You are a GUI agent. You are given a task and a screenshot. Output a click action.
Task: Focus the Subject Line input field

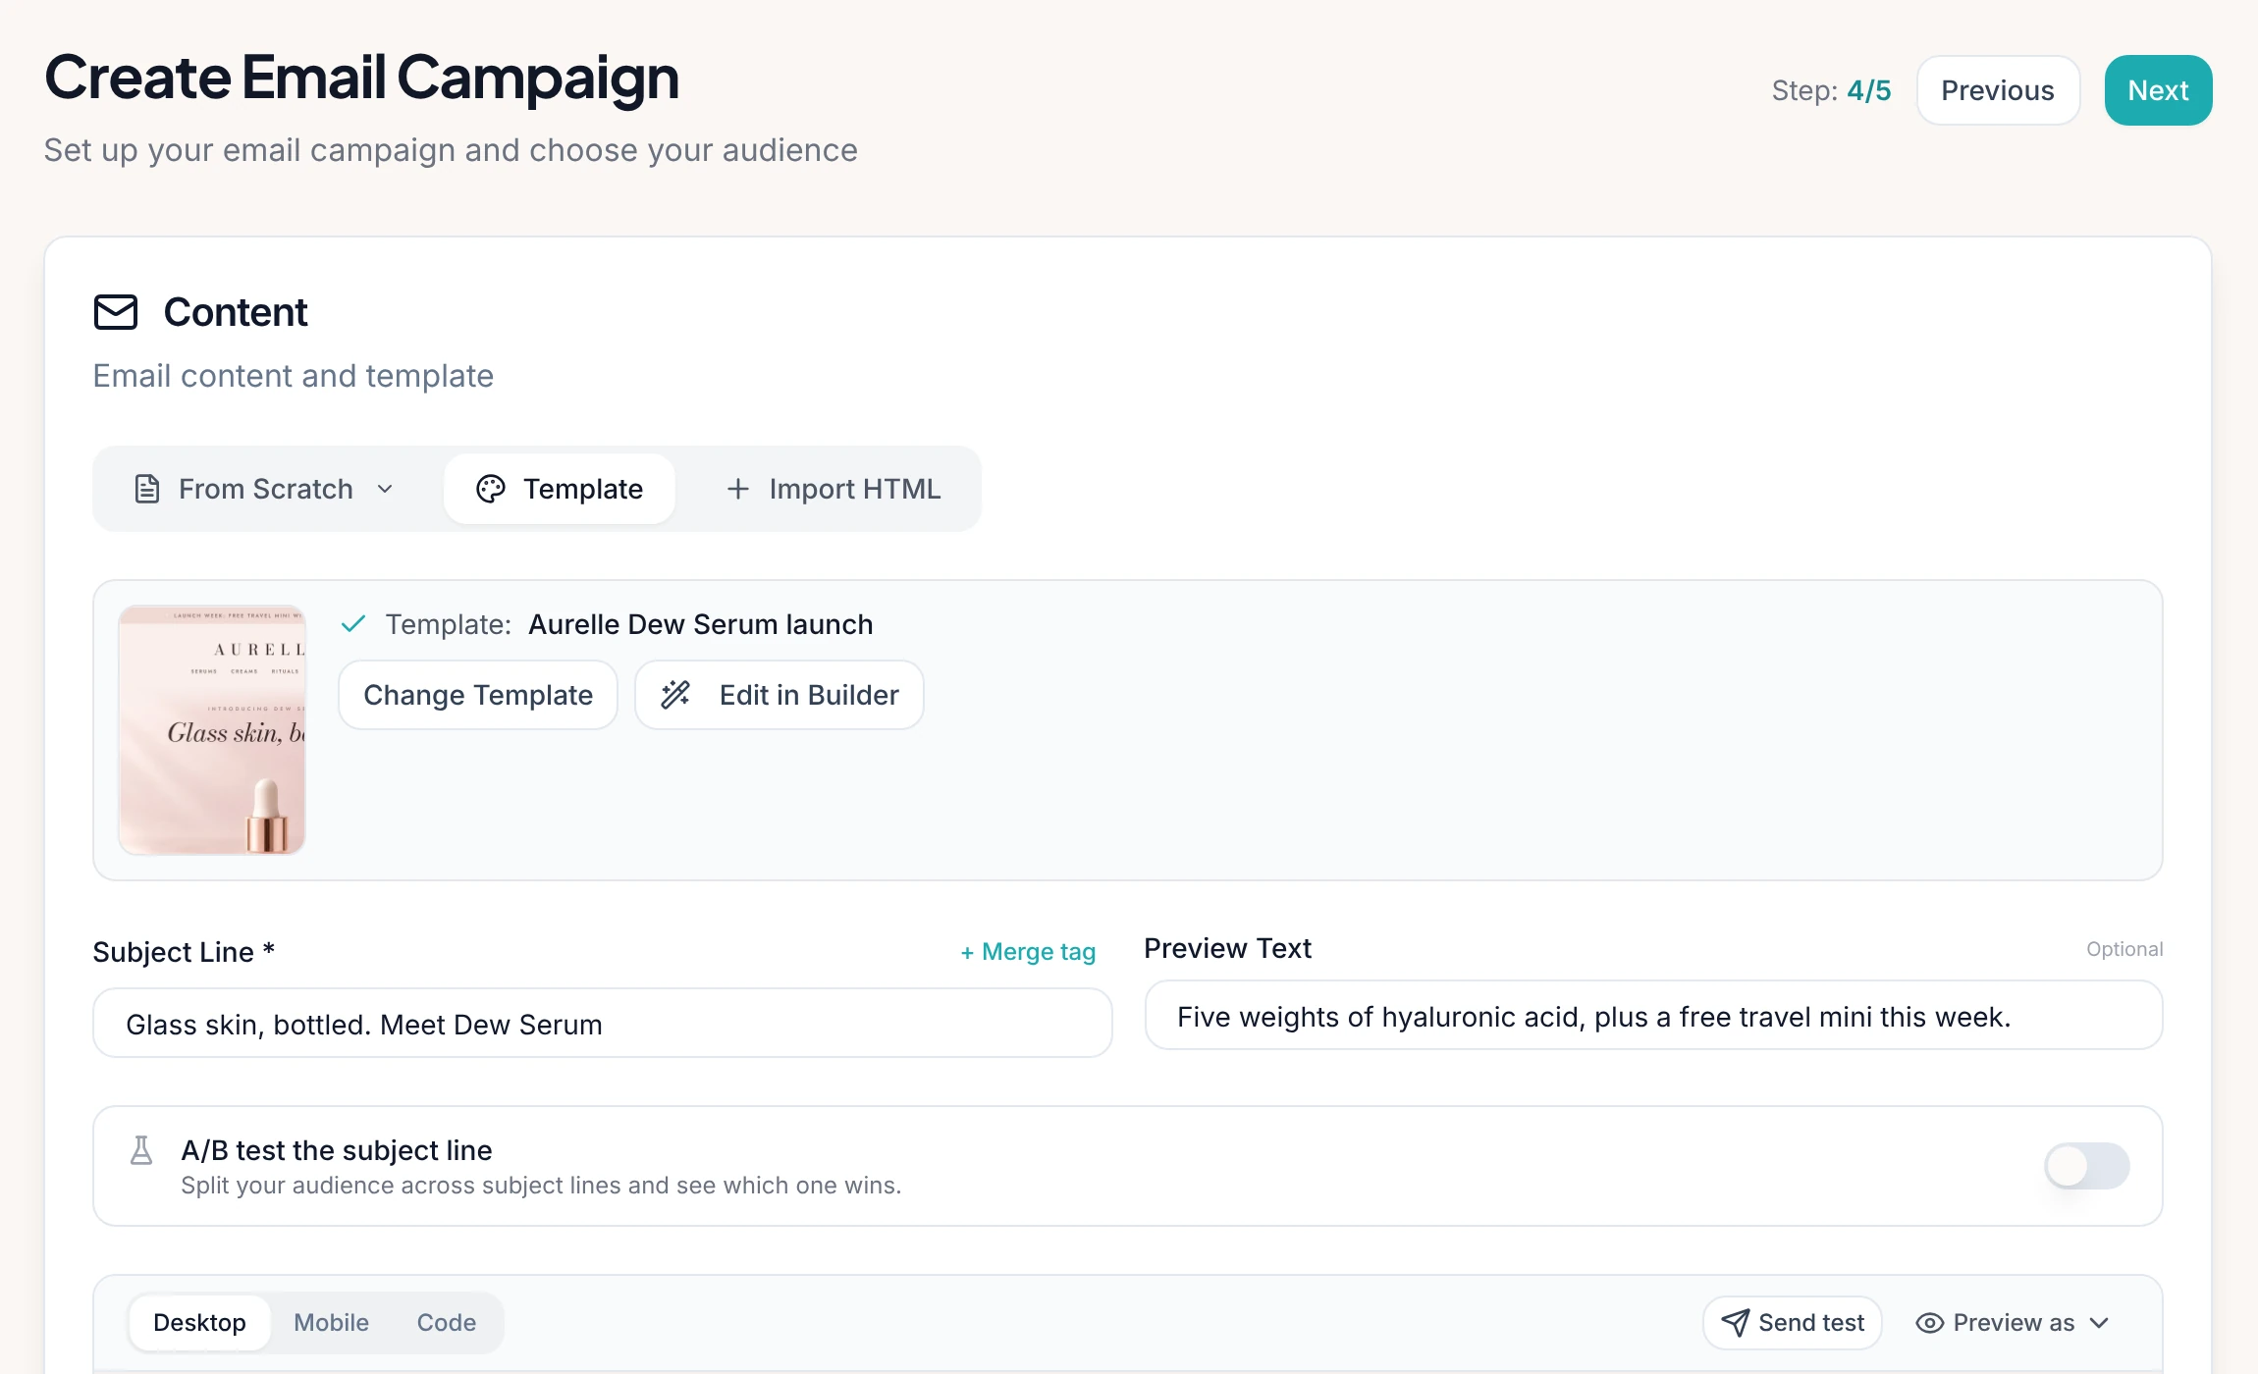(603, 1024)
